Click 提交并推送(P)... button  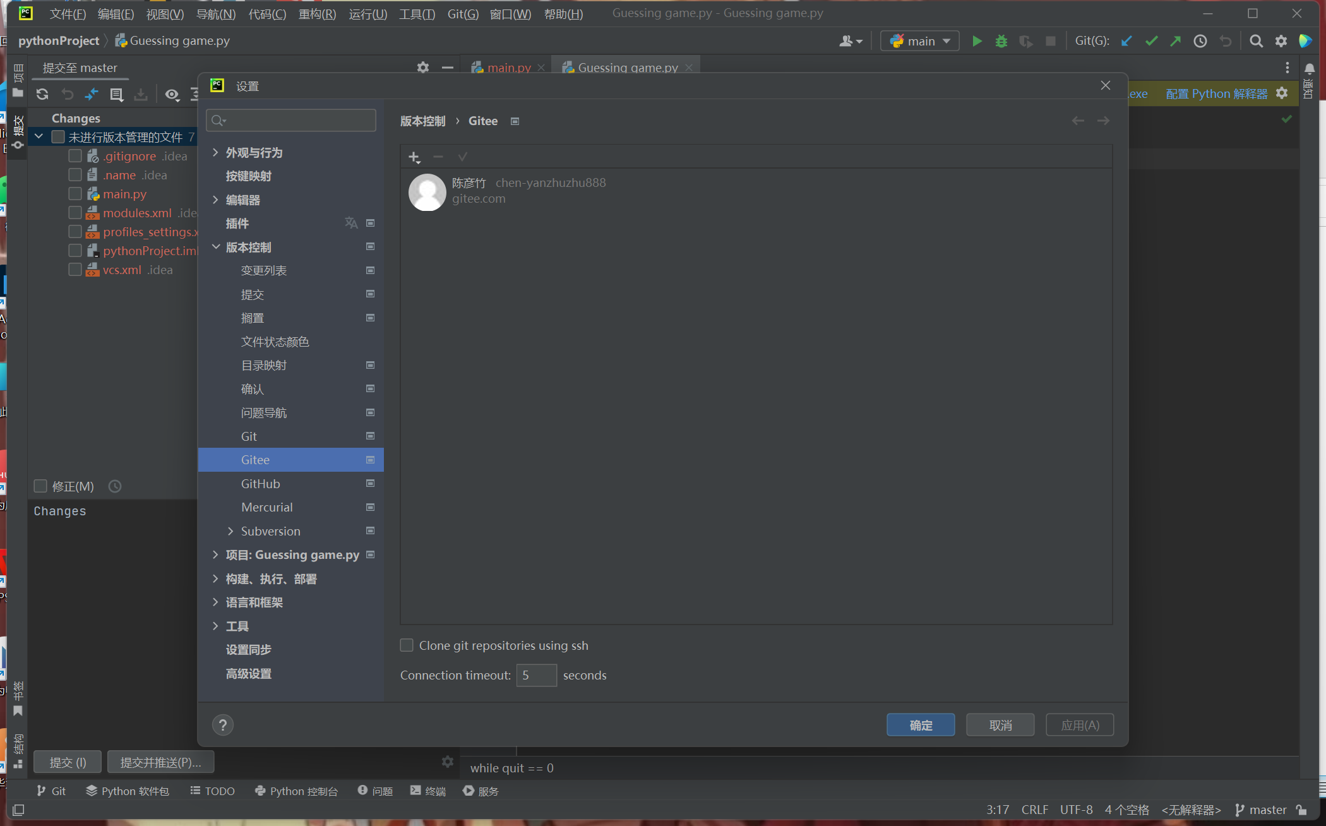(160, 762)
